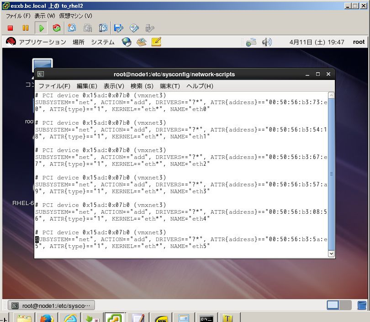Open the trash icon on the bottom panel
Screen dimensions: 370x322
click(x=362, y=305)
